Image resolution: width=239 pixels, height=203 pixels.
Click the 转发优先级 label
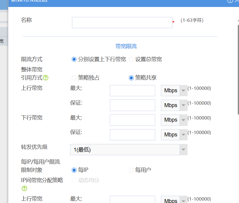34,147
